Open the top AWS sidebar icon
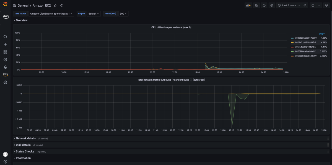The image size is (332, 165). [x=6, y=17]
